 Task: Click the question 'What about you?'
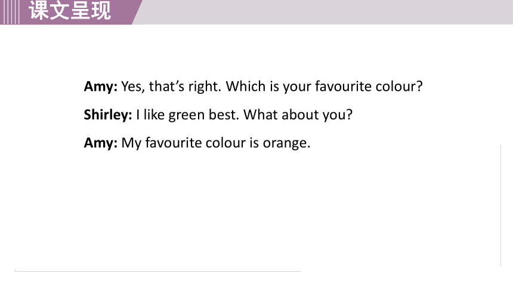coord(298,115)
